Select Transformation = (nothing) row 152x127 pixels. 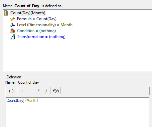41,37
